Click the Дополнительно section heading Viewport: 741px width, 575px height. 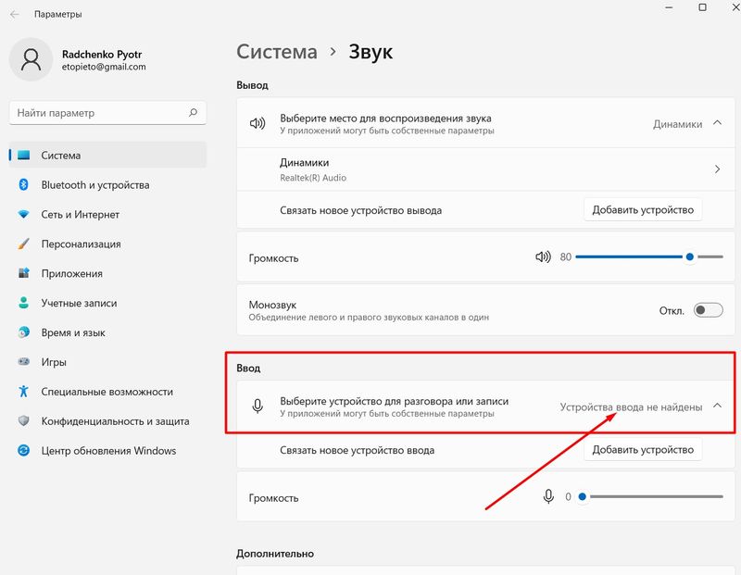[275, 554]
